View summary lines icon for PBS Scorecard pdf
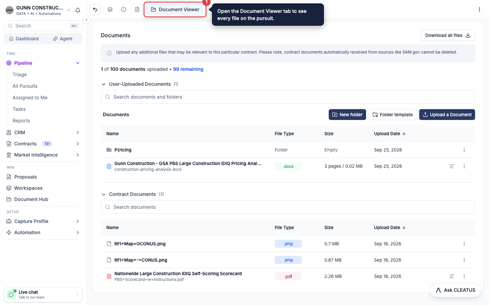This screenshot has width=489, height=305. 452,276
